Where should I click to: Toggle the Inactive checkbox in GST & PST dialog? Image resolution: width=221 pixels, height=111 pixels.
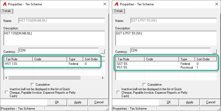coord(118,93)
